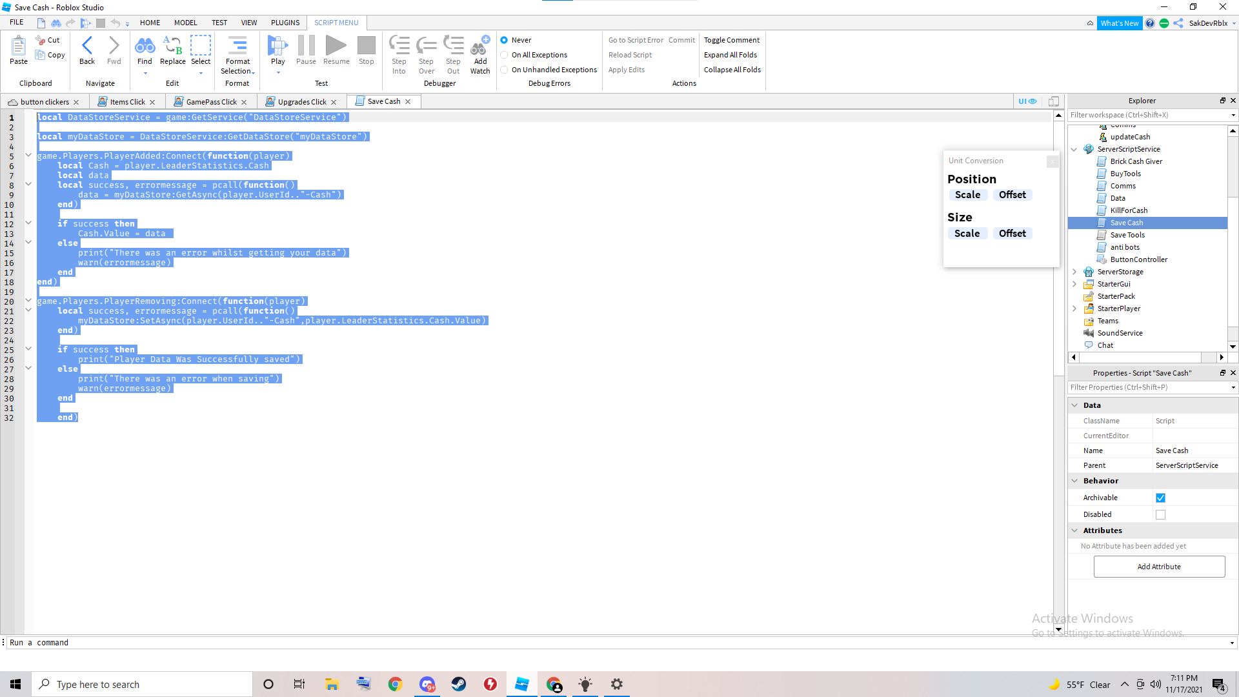Navigate Back with the arrow icon
Image resolution: width=1239 pixels, height=697 pixels.
[x=86, y=46]
